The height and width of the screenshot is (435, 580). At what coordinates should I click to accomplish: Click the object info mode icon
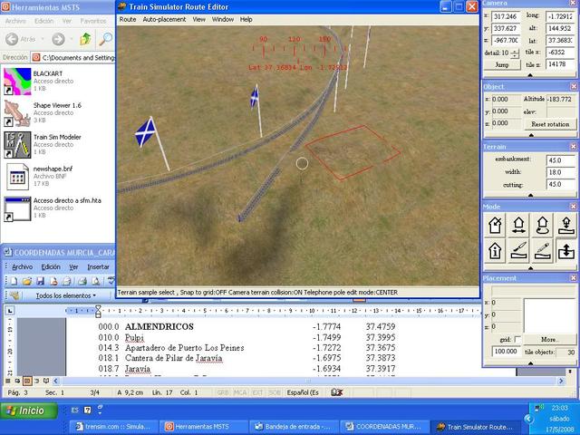coord(495,250)
